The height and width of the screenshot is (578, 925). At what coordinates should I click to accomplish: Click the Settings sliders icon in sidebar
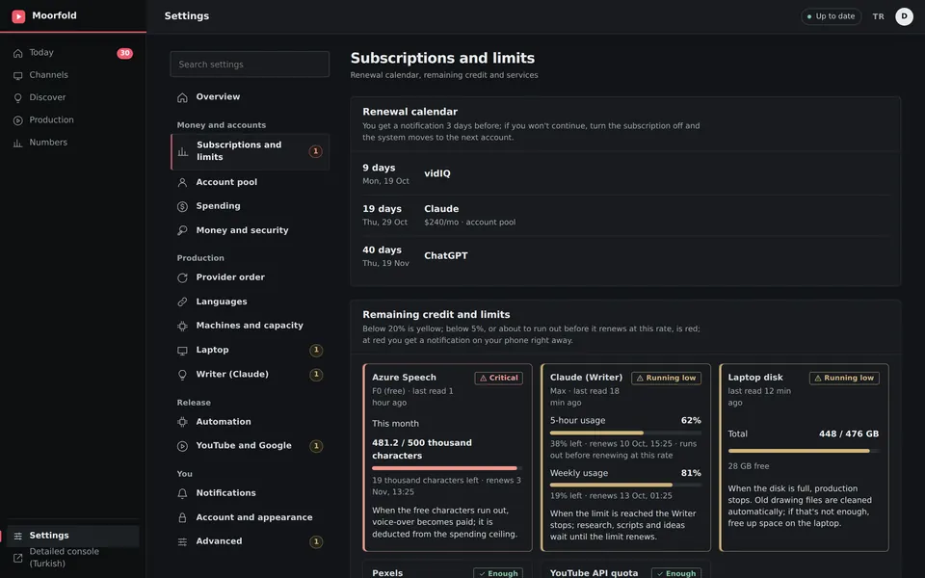coord(17,536)
